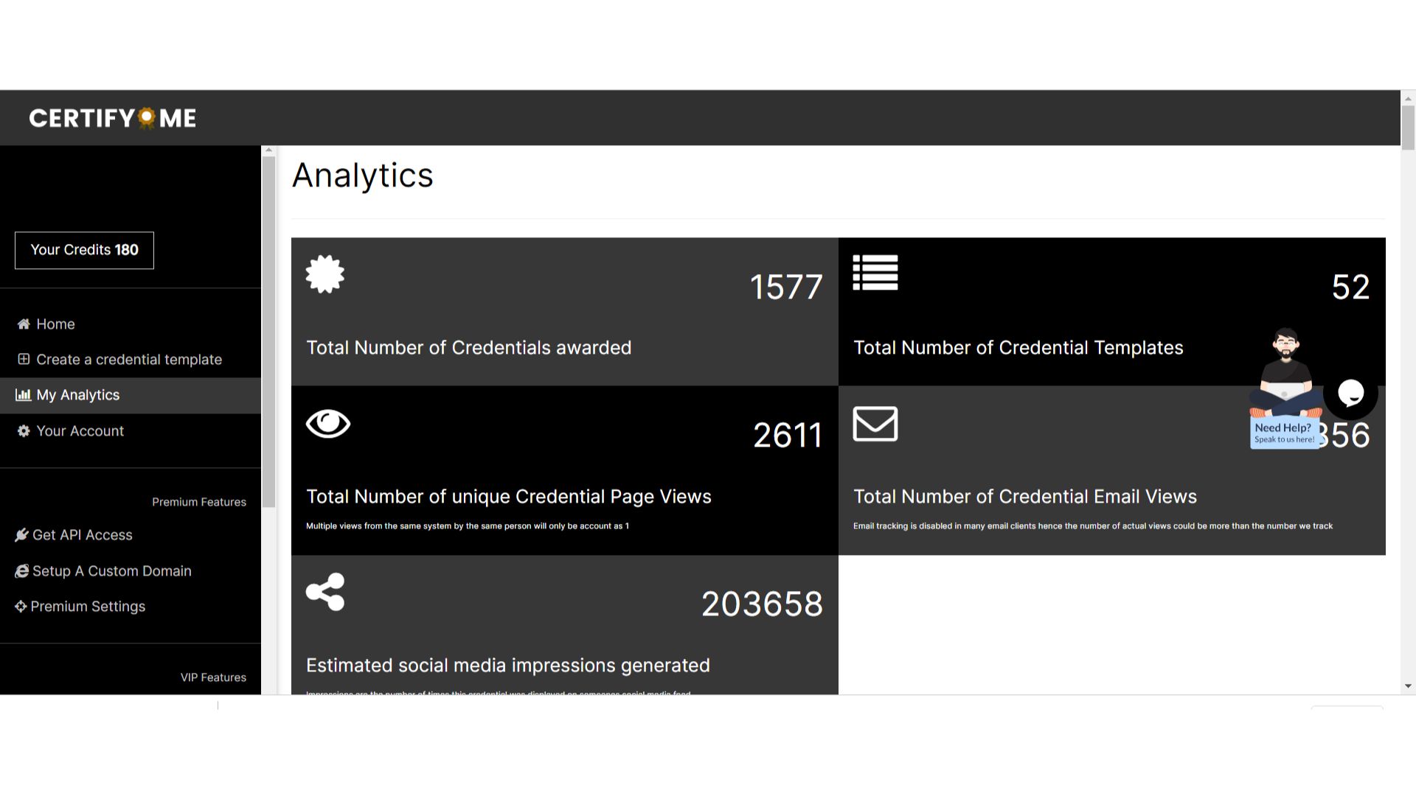Screen dimensions: 1416x796
Task: Click the Your Account gear icon
Action: pos(24,431)
